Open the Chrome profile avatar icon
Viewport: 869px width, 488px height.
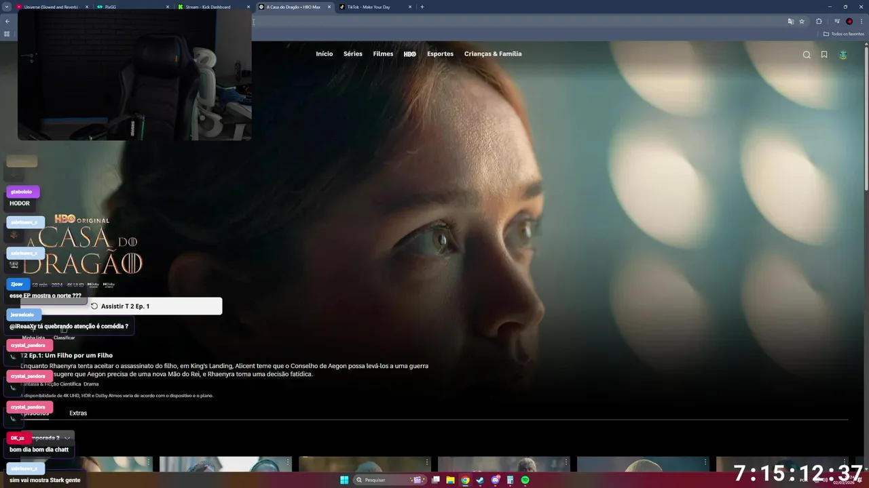click(x=849, y=21)
